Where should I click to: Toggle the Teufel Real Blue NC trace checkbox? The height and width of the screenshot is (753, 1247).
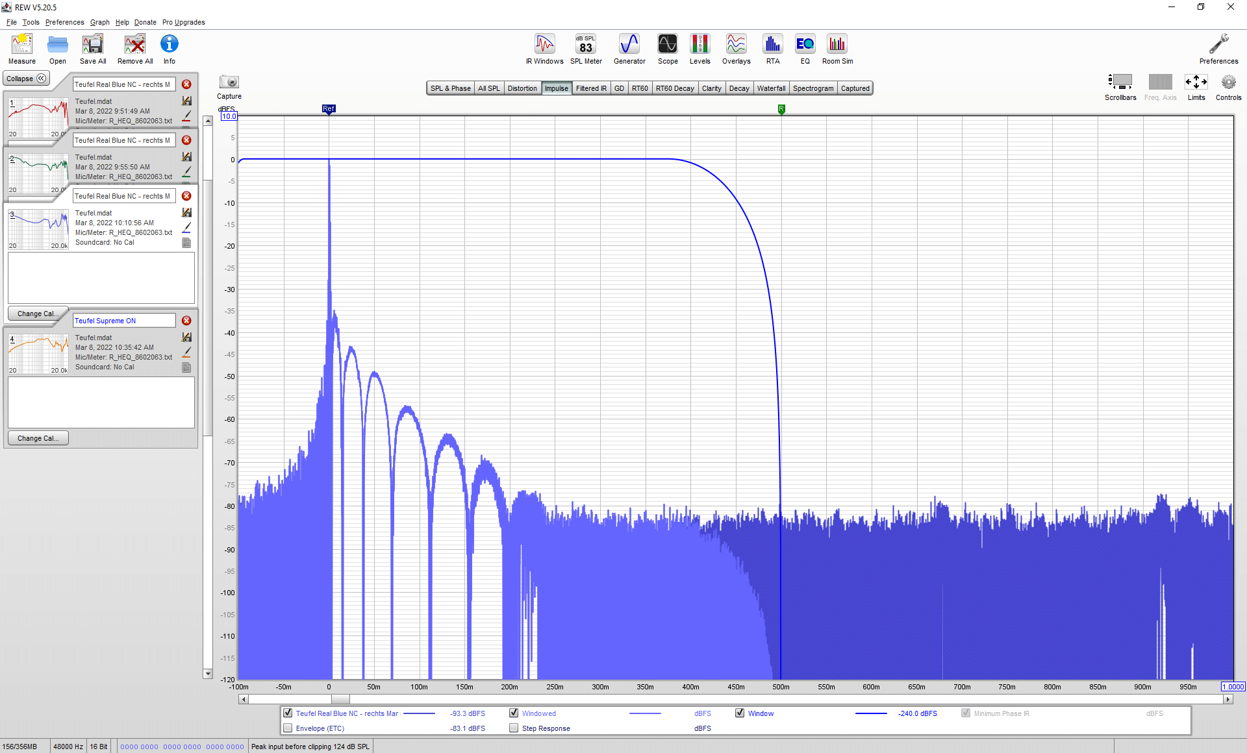(x=288, y=713)
